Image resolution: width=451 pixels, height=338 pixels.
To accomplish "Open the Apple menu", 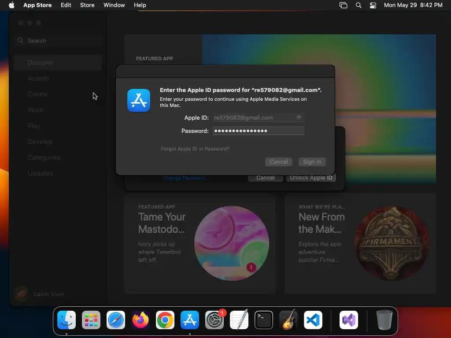I will [x=11, y=5].
